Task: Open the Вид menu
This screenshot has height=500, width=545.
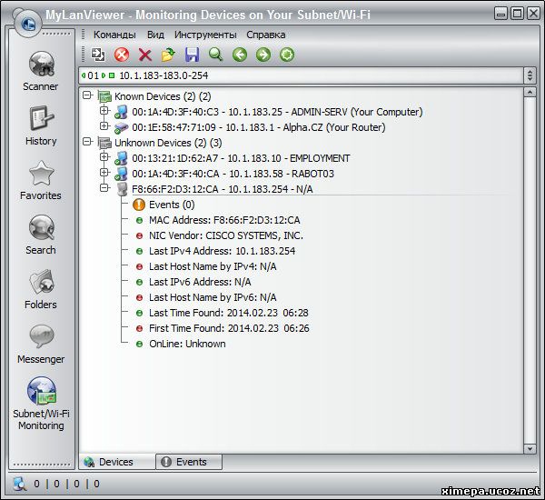Action: click(x=155, y=35)
